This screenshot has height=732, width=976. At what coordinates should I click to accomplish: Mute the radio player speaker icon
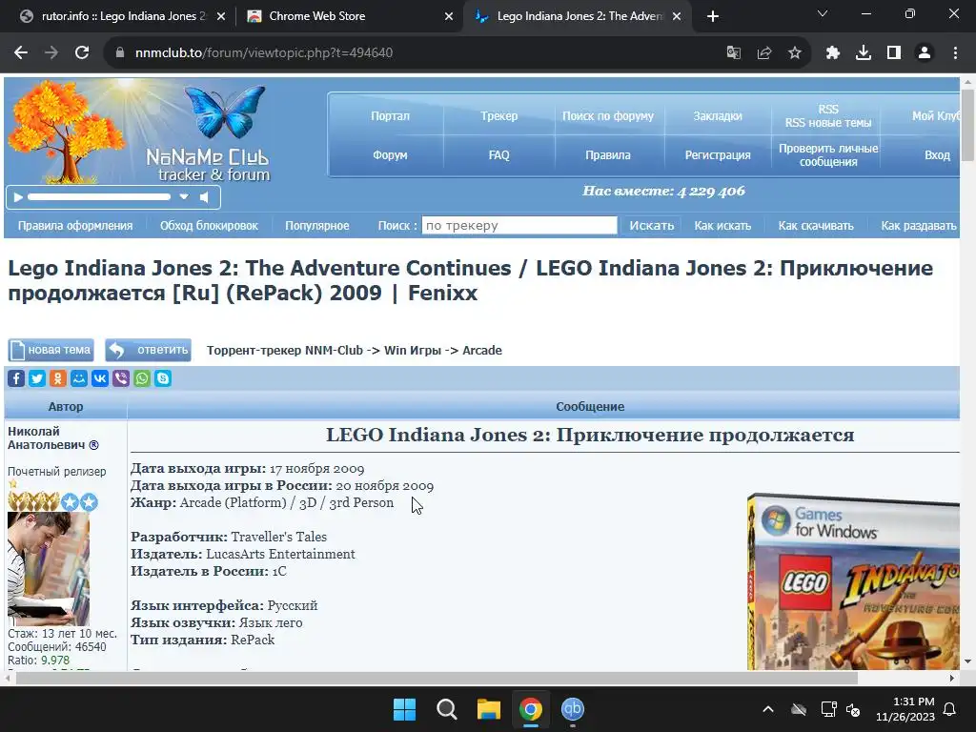[204, 197]
